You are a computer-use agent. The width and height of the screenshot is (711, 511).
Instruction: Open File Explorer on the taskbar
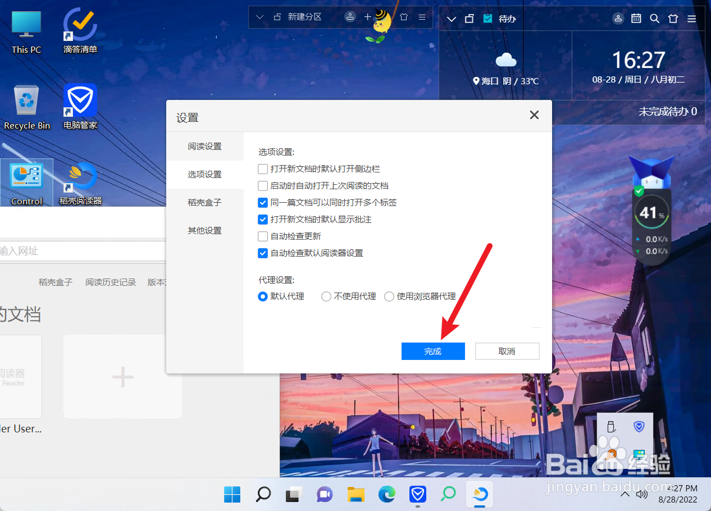coord(355,494)
